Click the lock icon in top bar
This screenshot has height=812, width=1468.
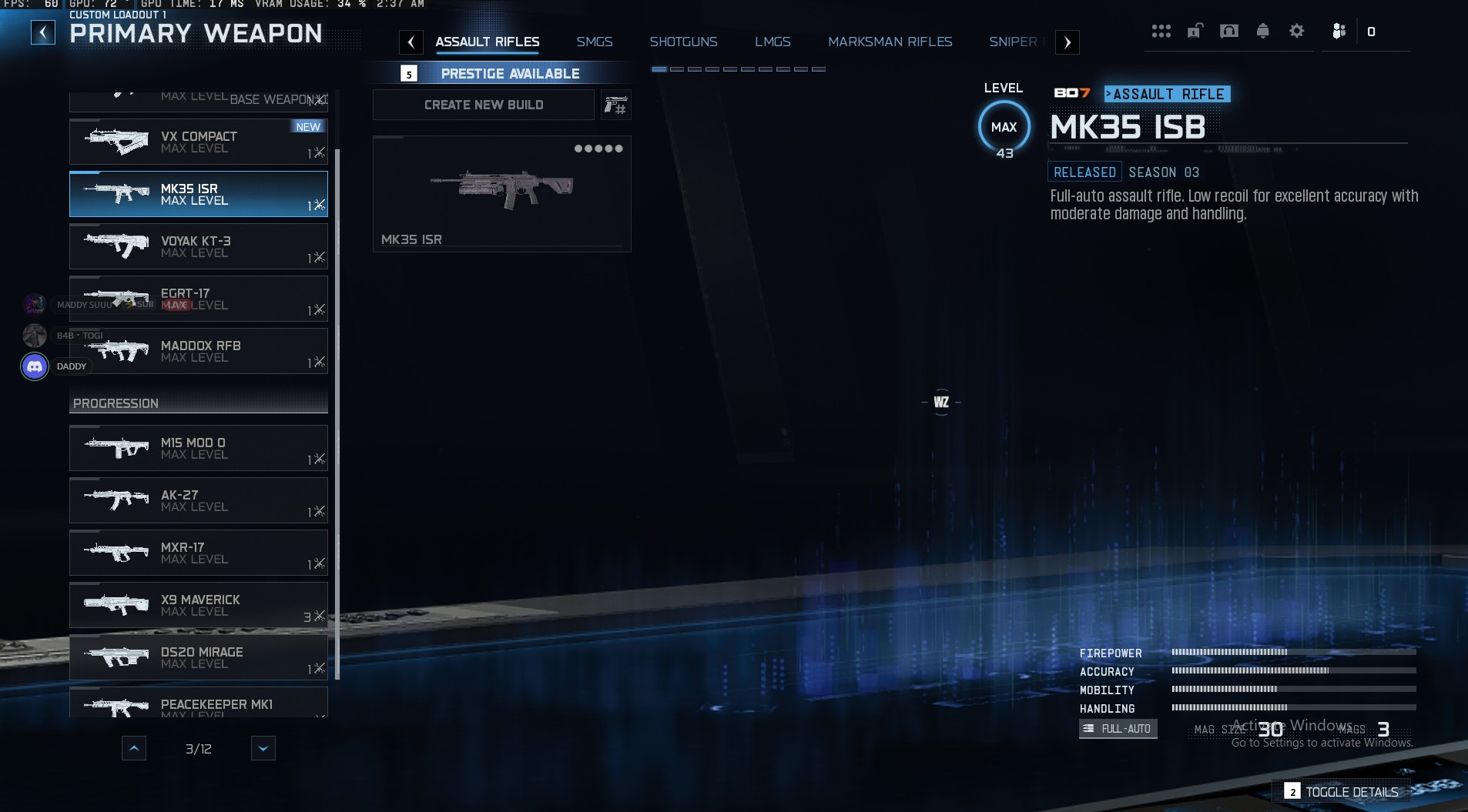point(1195,31)
